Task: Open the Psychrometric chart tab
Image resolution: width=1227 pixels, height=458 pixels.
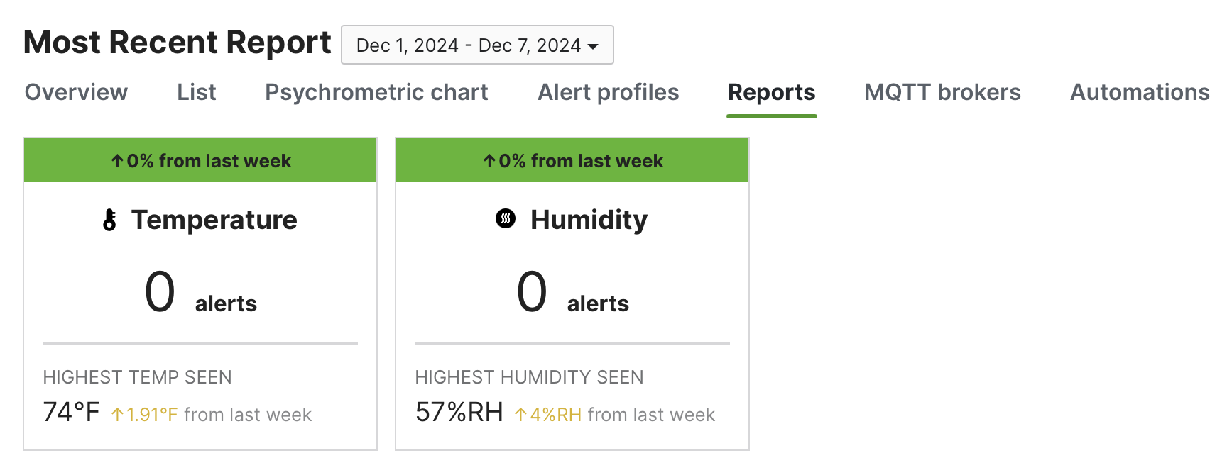Action: (376, 92)
